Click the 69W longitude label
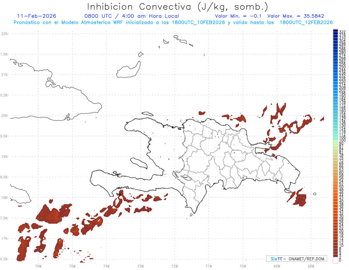Image resolution: width=349 pixels, height=270 pixels. pyautogui.click(x=277, y=266)
